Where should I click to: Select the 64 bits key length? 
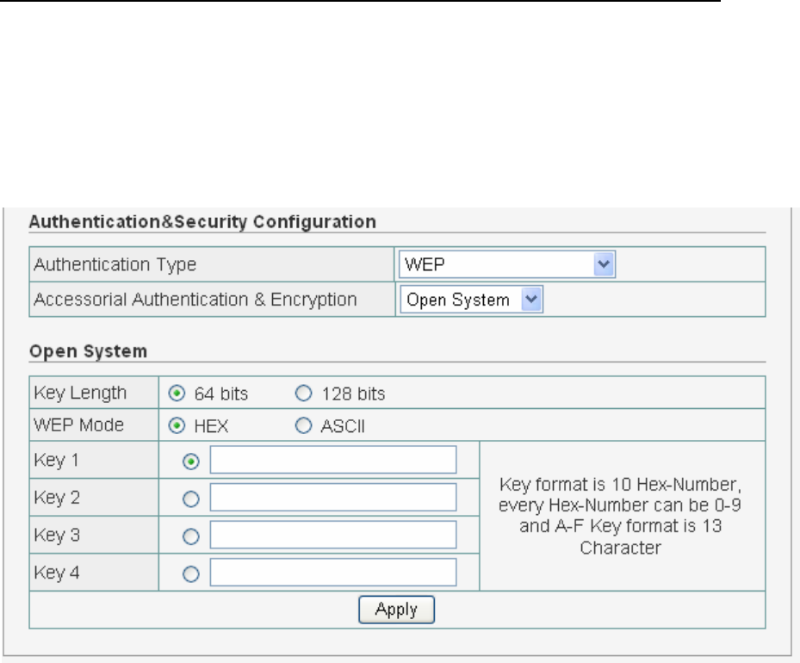[x=177, y=394]
